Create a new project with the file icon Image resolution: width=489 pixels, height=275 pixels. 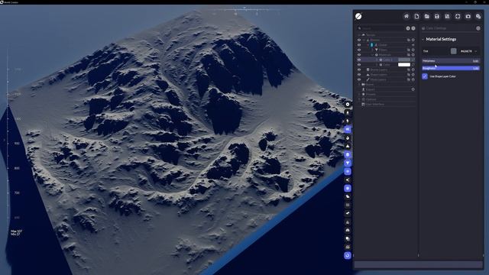pyautogui.click(x=416, y=16)
